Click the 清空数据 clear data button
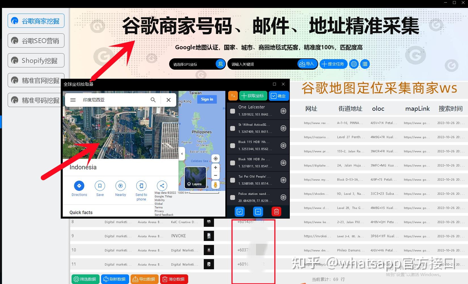The height and width of the screenshot is (284, 468). tap(174, 279)
